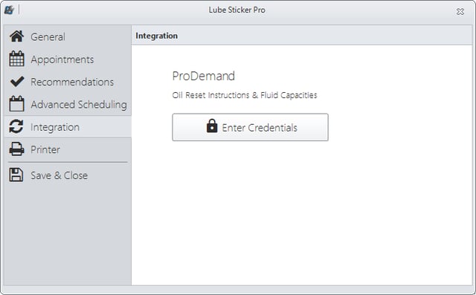Click the Enter Credentials button
This screenshot has width=476, height=295.
(250, 127)
